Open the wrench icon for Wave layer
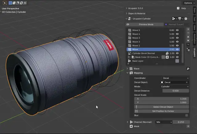 [188, 69]
